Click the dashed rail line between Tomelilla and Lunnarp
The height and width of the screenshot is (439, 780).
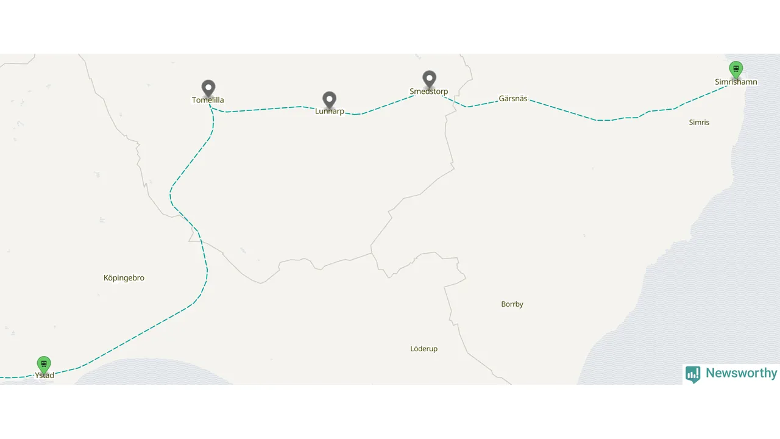pyautogui.click(x=262, y=109)
